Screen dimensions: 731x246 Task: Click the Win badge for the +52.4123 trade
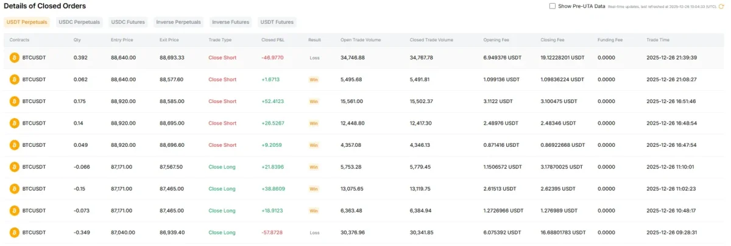[x=314, y=101]
